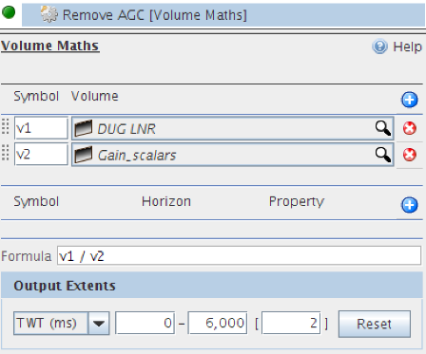Viewport: 426px width, 354px height.
Task: Click the Volume Maths heading
Action: point(50,46)
